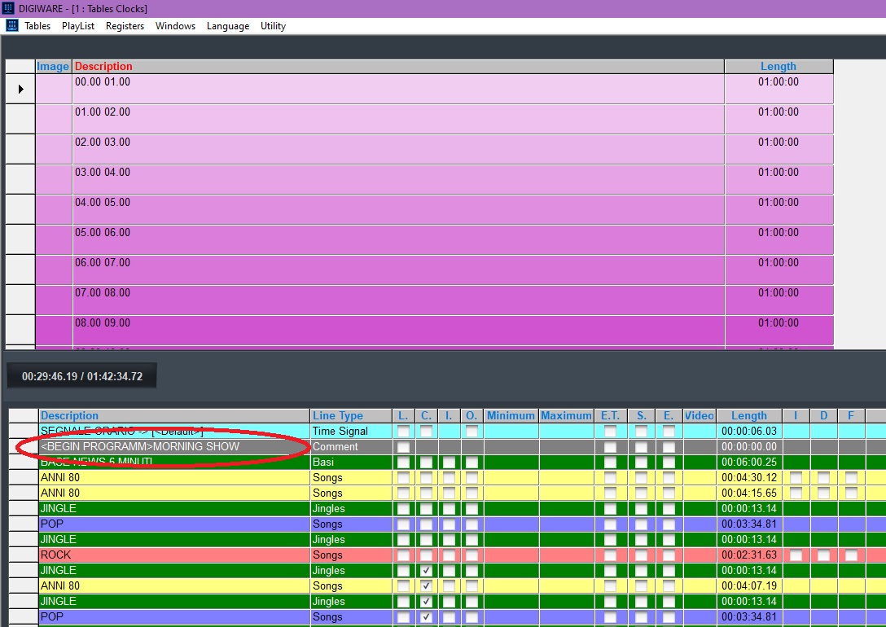This screenshot has height=627, width=886.
Task: Enable the E.T. checkbox in the ROCK row
Action: [610, 555]
